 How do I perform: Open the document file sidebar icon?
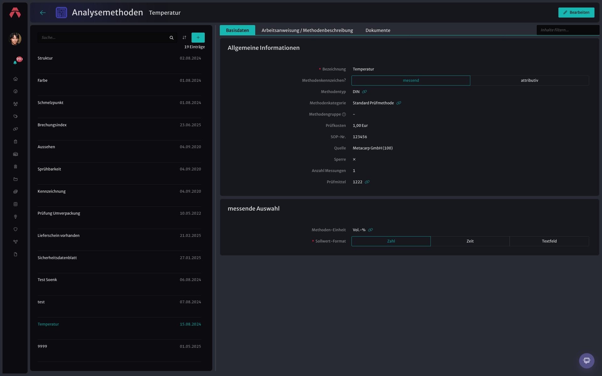(x=15, y=254)
